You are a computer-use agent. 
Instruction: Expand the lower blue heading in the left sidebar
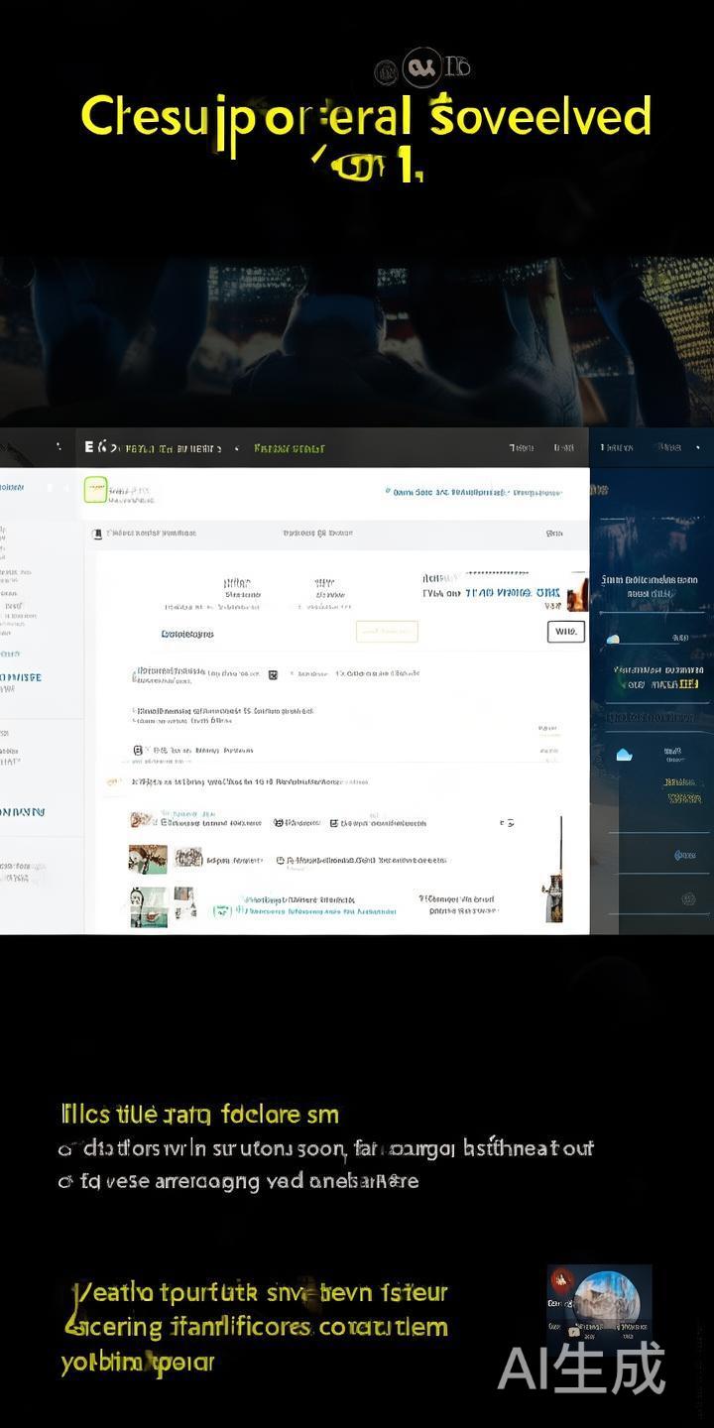(22, 812)
